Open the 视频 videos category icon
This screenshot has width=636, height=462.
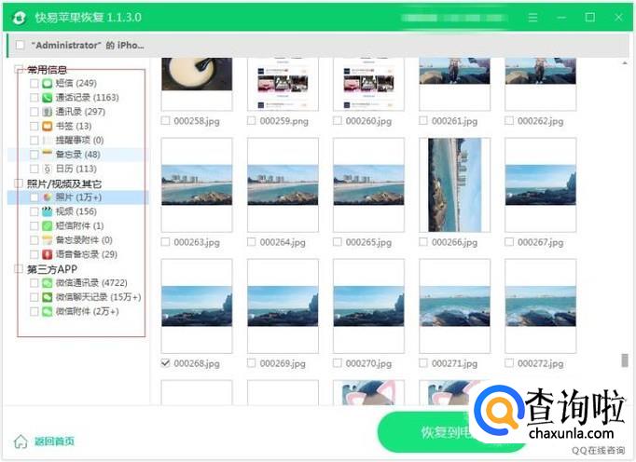point(47,211)
